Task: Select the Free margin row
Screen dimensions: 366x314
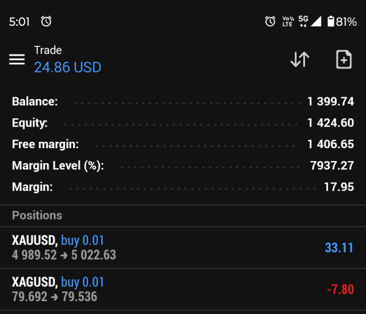Action: point(183,144)
